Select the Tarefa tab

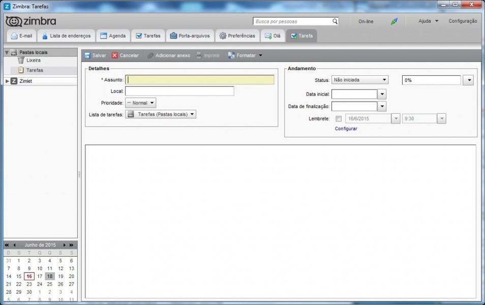click(301, 36)
